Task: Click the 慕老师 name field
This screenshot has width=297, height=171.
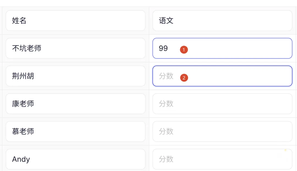Action: pos(75,131)
